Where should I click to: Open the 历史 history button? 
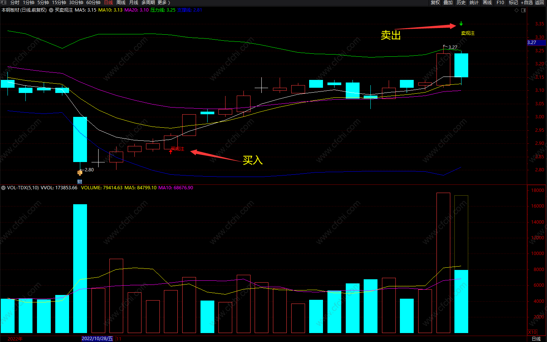click(x=461, y=3)
